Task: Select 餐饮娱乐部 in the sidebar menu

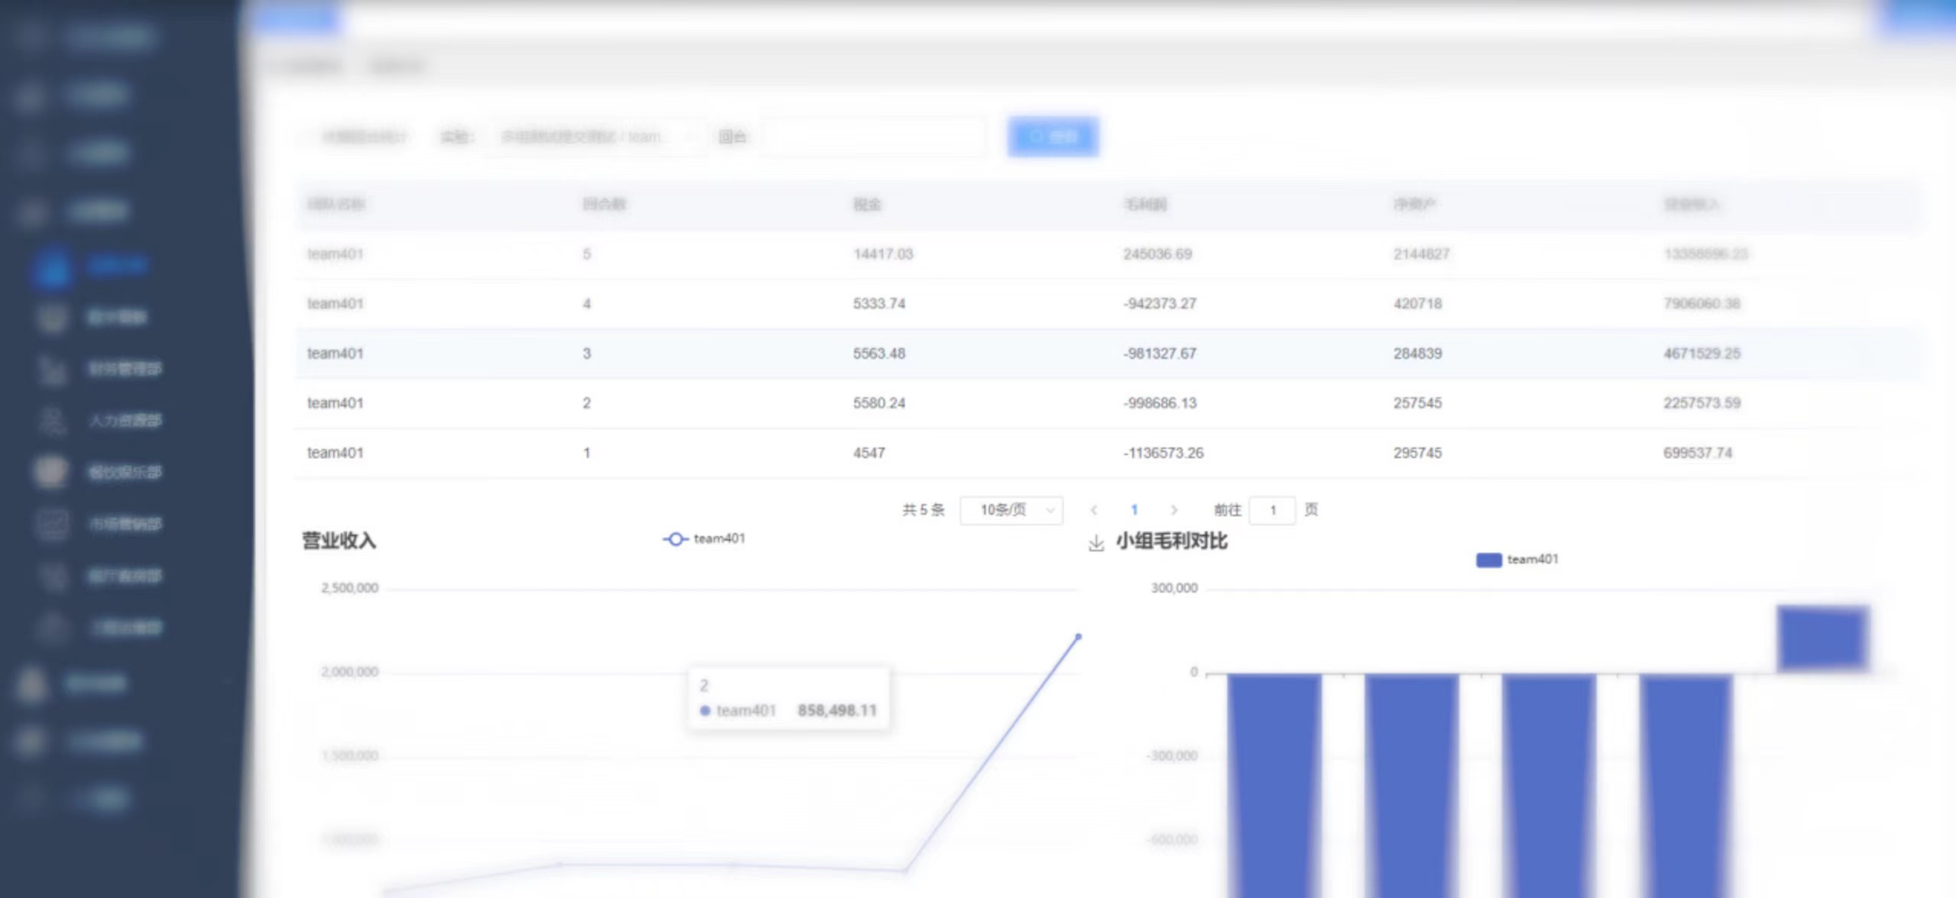Action: 125,472
